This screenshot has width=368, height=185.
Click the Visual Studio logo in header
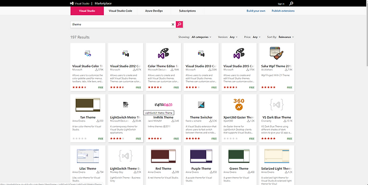80,4
